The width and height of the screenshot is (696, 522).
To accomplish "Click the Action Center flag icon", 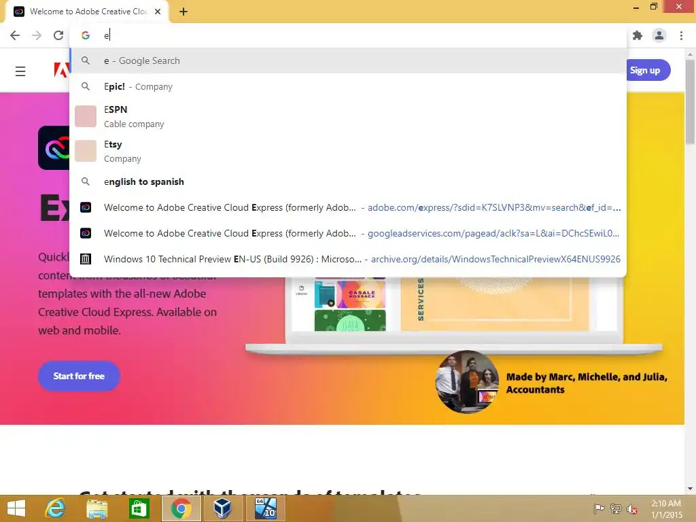I will pos(599,508).
